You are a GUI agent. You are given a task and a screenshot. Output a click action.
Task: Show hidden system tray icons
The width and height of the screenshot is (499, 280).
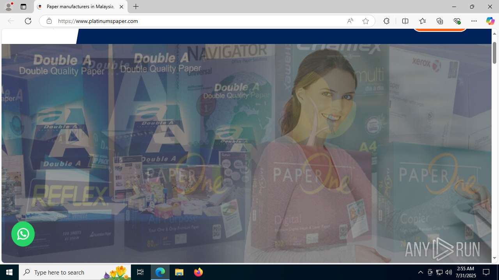point(420,272)
